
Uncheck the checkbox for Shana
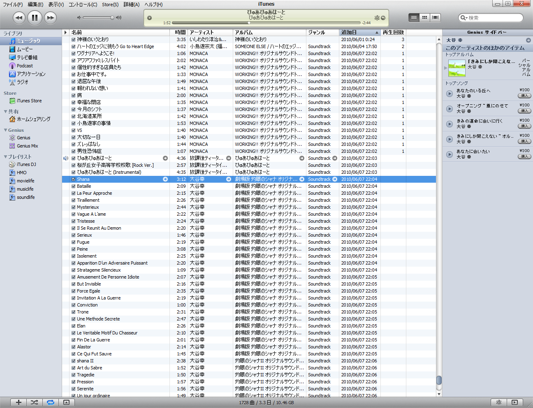click(x=73, y=179)
